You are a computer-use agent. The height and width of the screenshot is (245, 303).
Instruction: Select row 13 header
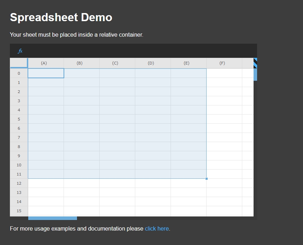click(19, 192)
